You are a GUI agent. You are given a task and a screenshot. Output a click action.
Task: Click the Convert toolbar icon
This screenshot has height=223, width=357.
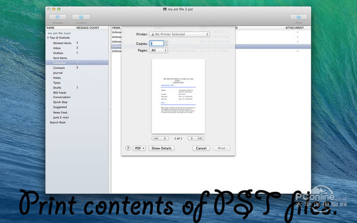[x=81, y=17]
